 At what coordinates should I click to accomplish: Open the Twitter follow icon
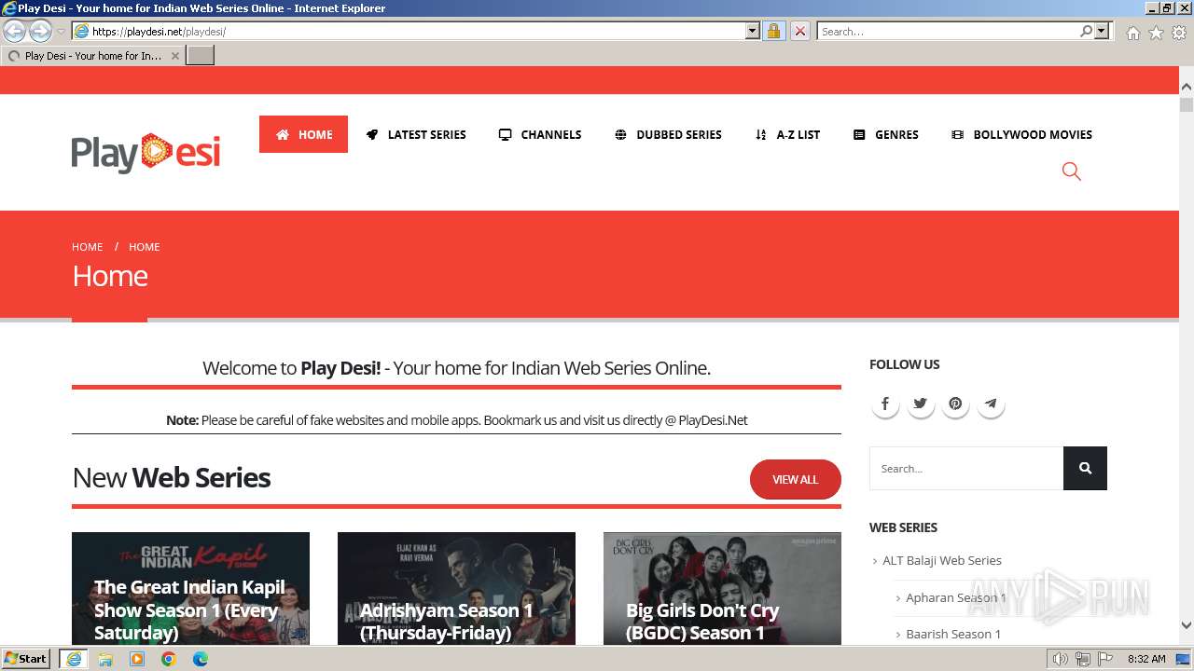pyautogui.click(x=921, y=404)
